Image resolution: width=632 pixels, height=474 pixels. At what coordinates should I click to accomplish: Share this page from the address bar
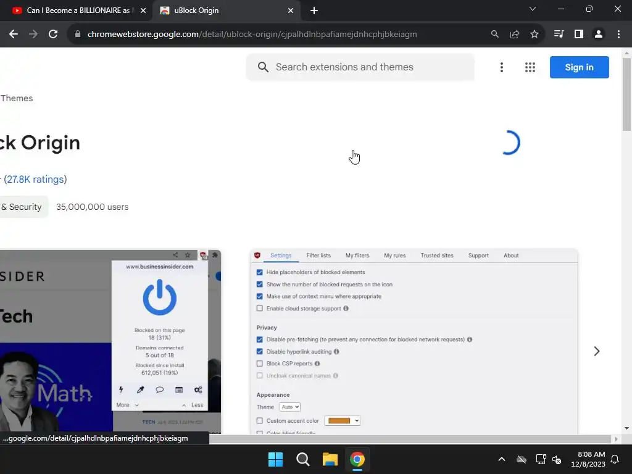515,35
